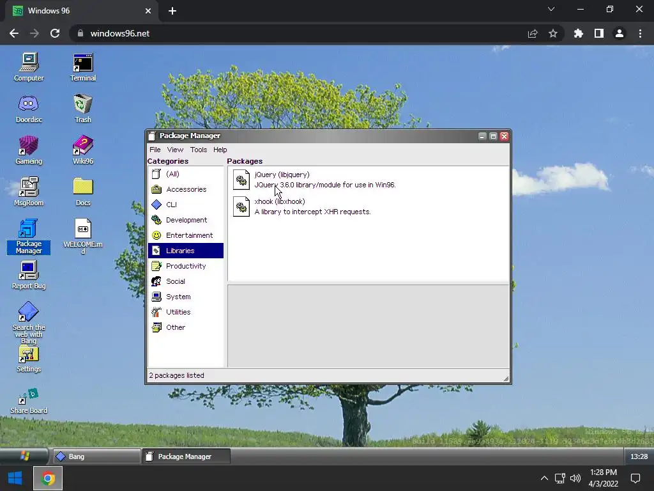Select the Productivity category

coord(186,266)
